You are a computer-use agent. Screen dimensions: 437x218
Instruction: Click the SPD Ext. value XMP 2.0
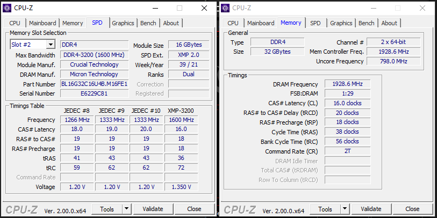189,55
